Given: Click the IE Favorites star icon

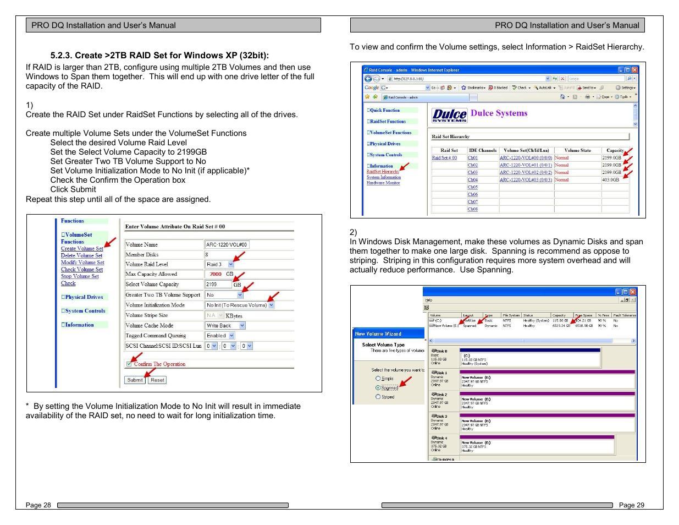Looking at the screenshot, I should point(367,97).
